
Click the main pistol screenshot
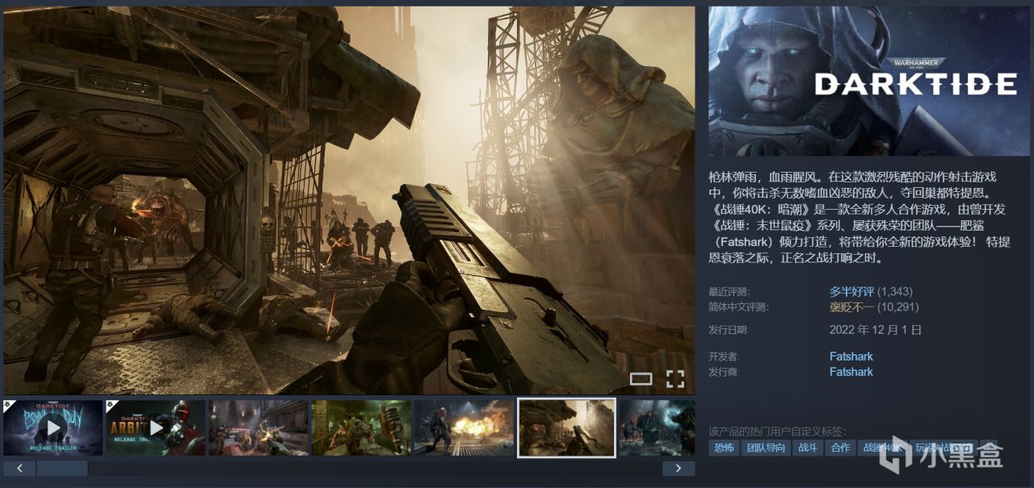349,201
